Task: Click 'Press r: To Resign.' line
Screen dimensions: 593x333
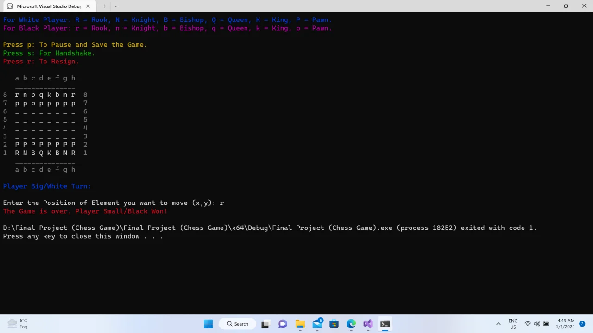Action: 41,62
